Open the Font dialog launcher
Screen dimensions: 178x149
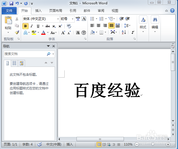85,39
